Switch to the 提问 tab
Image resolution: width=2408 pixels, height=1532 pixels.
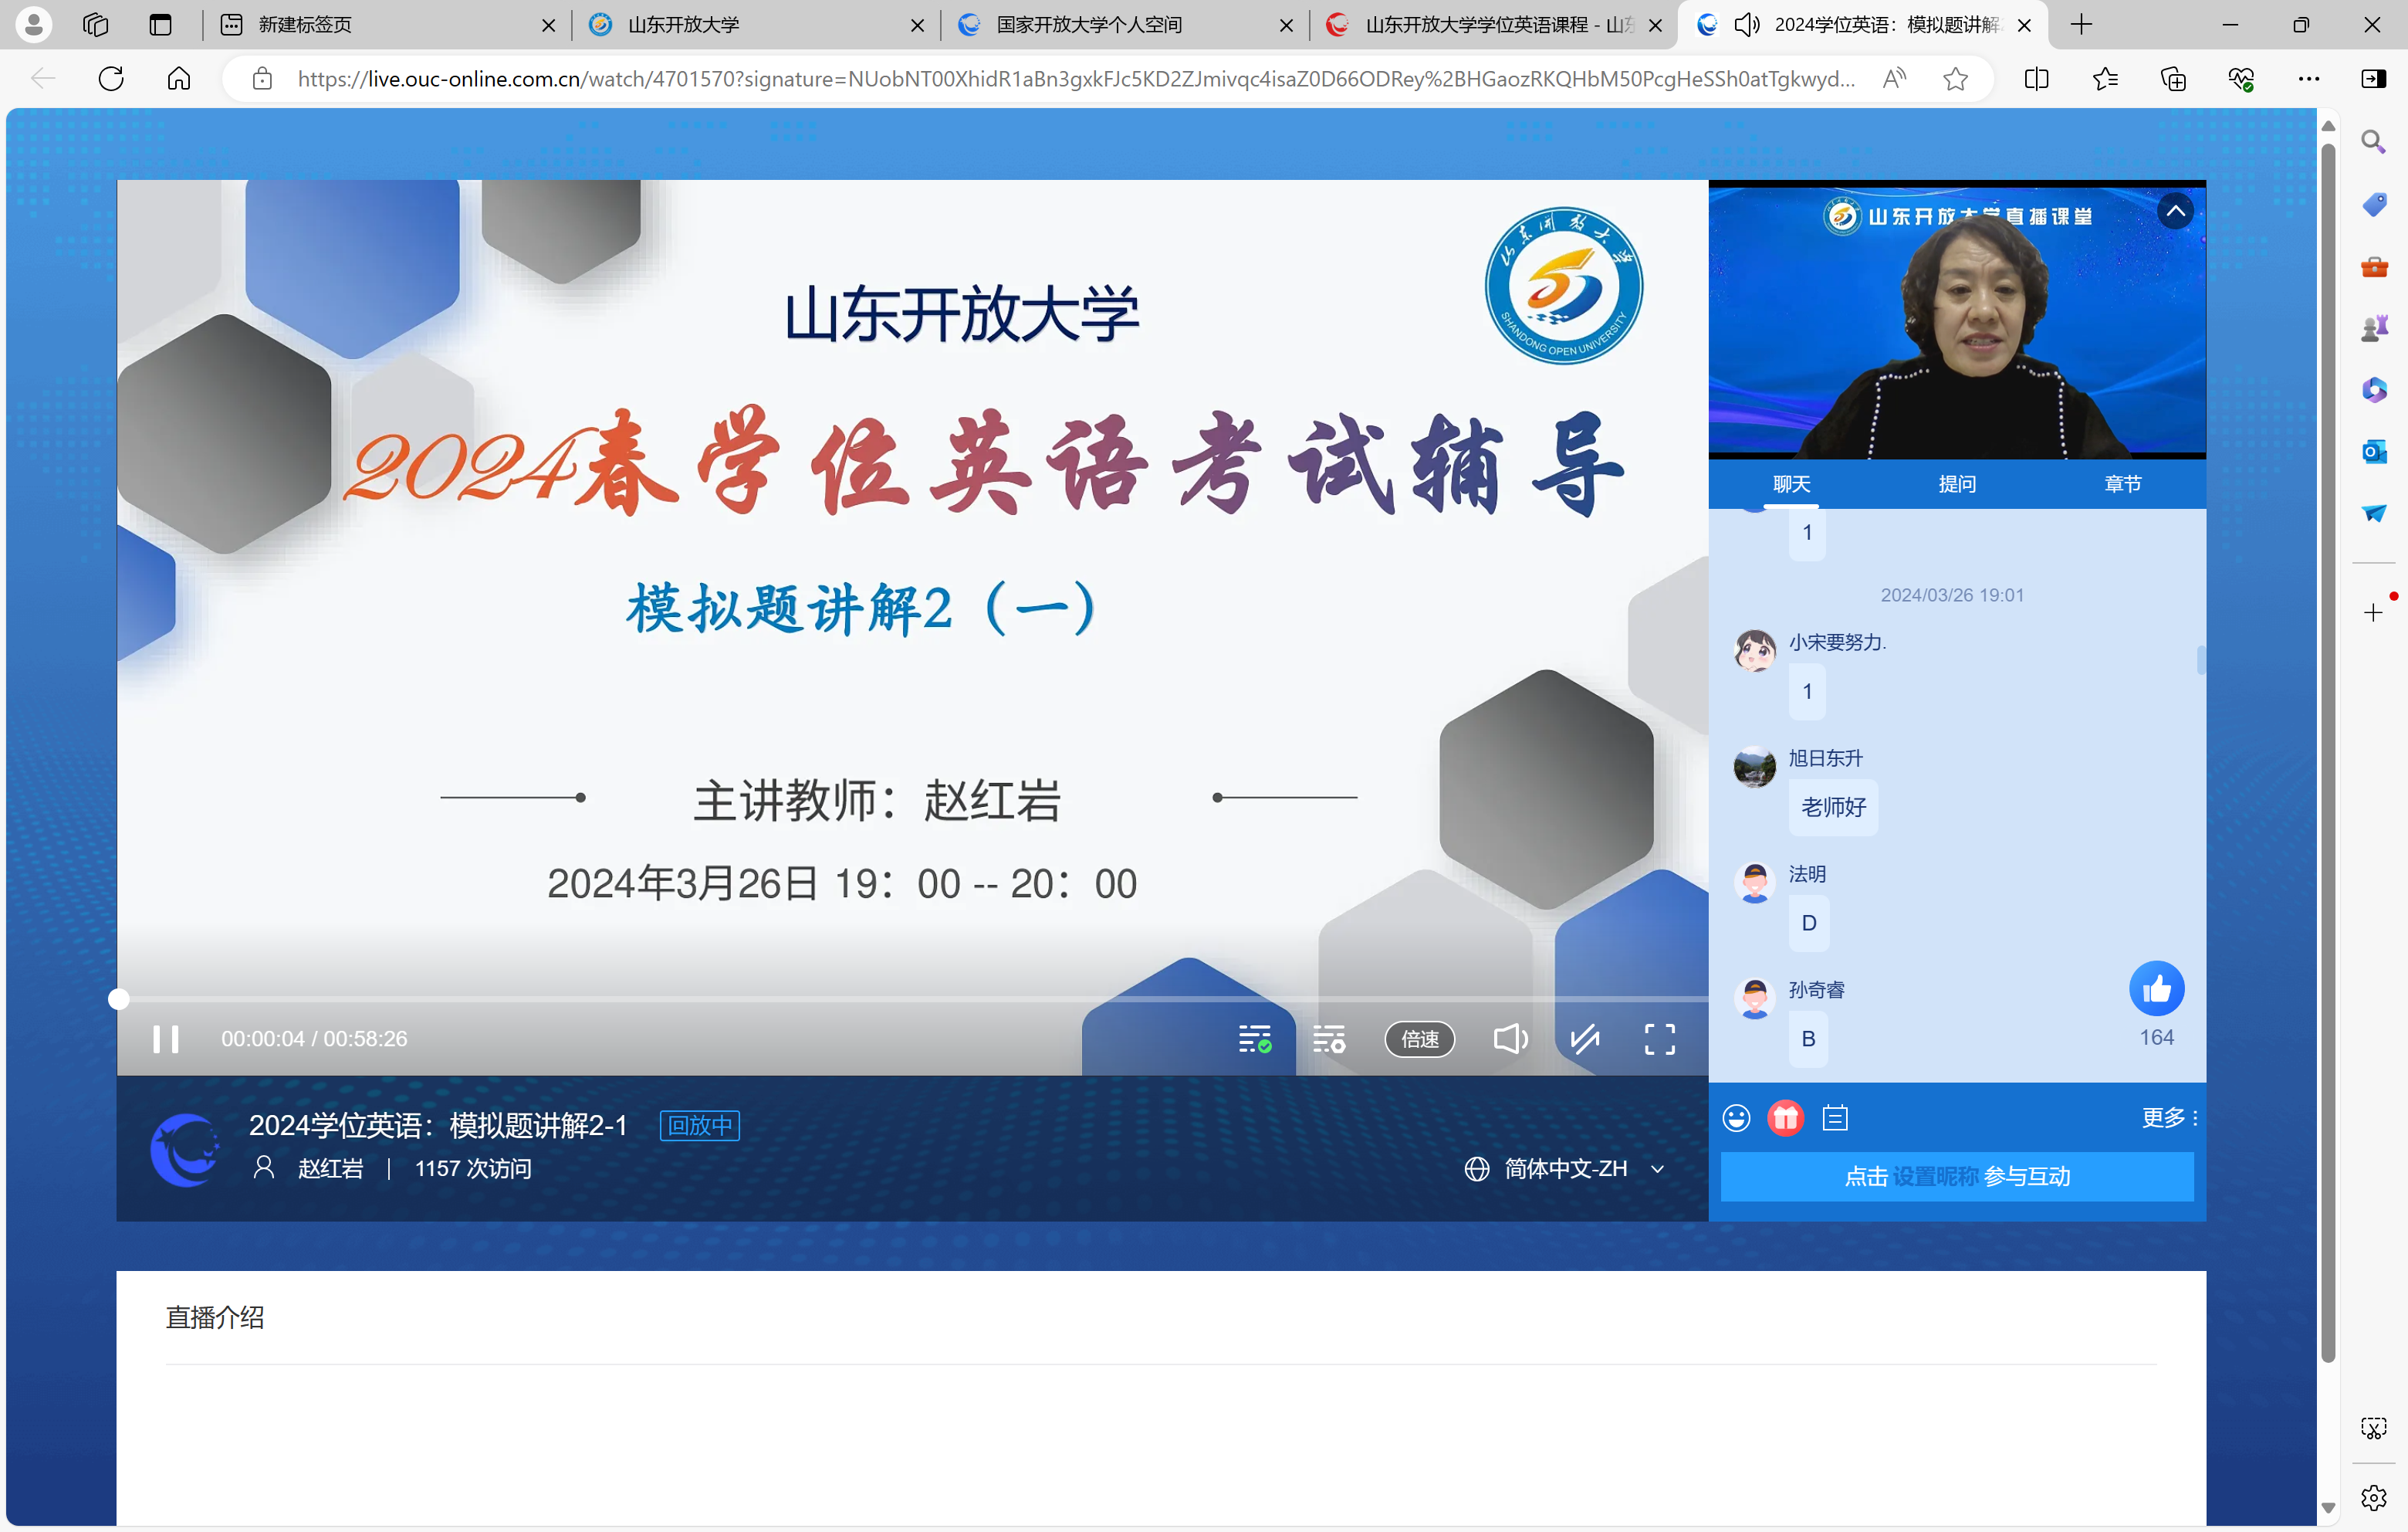1956,484
